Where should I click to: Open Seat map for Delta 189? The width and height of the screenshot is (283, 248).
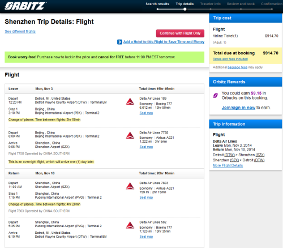(146, 113)
